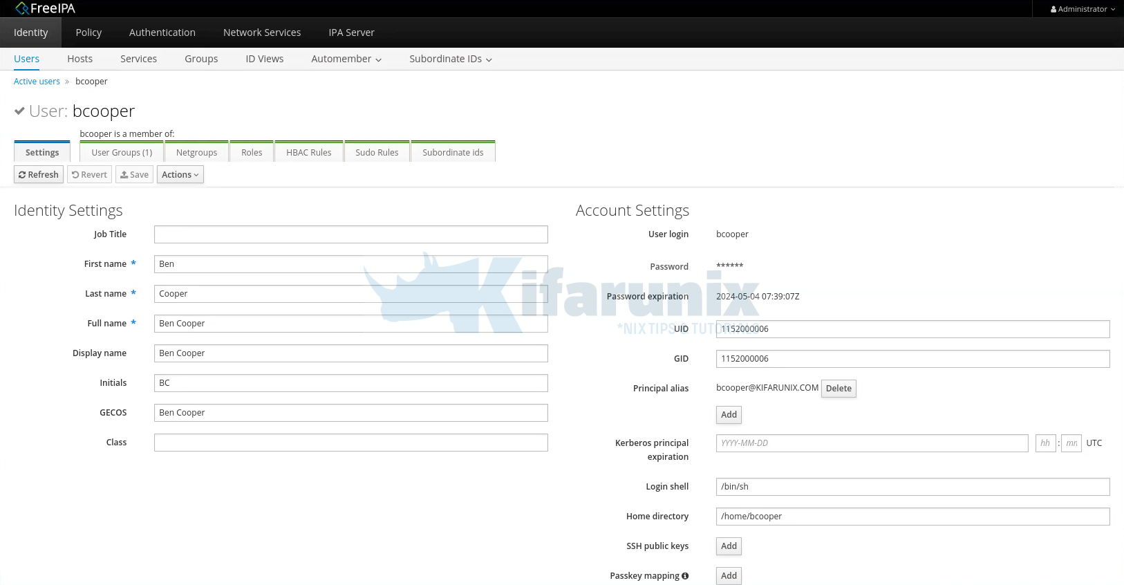Click the User login value bcooper

(x=732, y=234)
